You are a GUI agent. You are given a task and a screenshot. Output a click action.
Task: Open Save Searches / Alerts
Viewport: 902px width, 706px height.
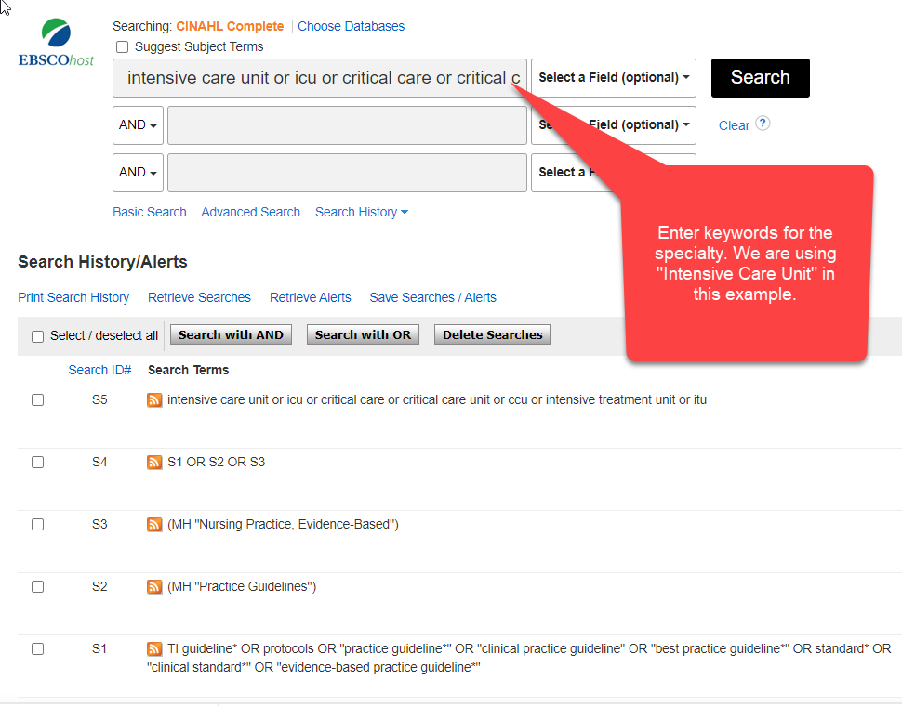[x=432, y=297]
